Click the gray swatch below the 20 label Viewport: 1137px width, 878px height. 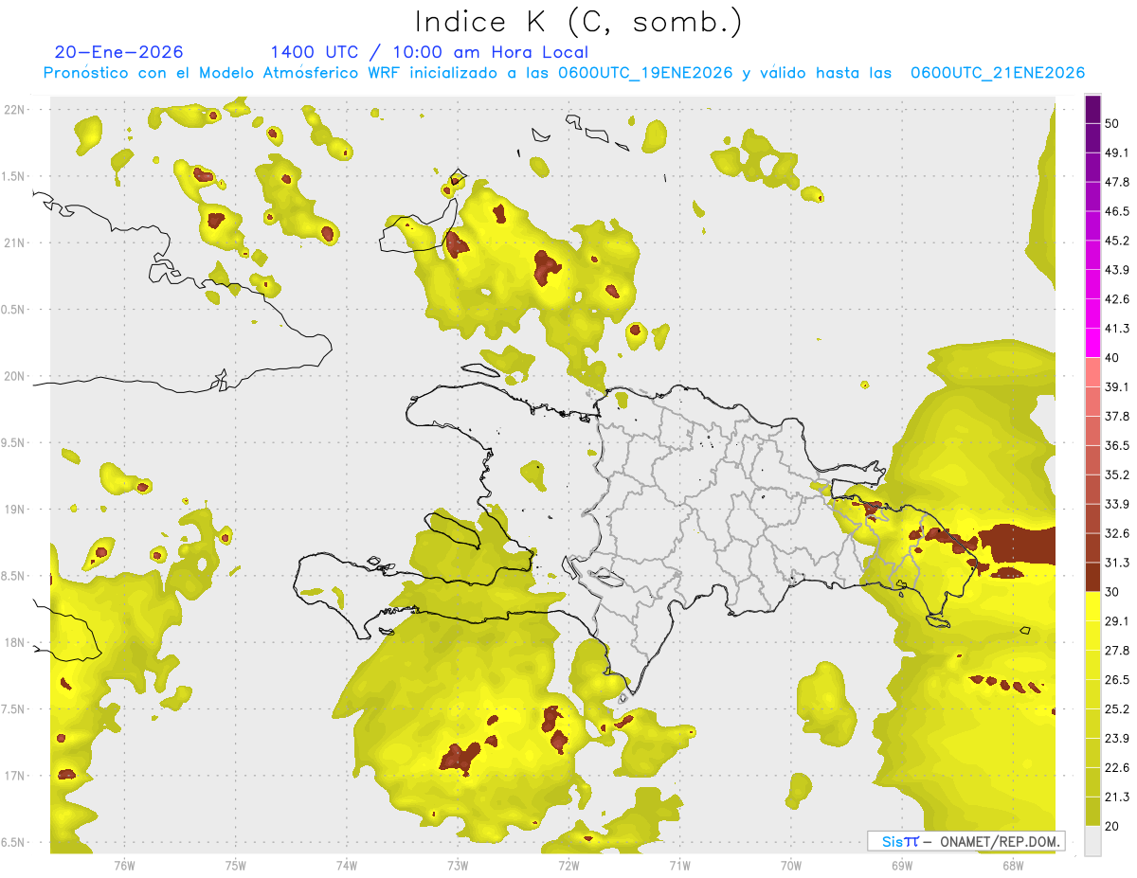pos(1093,841)
